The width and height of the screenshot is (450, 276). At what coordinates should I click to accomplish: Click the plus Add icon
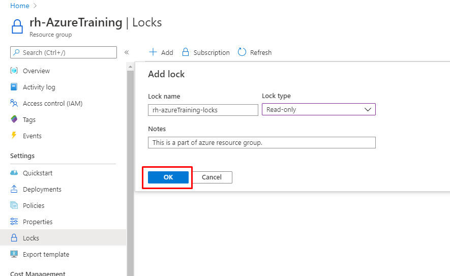pyautogui.click(x=153, y=52)
